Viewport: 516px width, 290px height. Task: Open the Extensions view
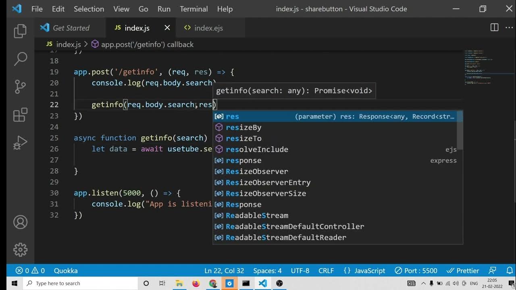pos(20,115)
